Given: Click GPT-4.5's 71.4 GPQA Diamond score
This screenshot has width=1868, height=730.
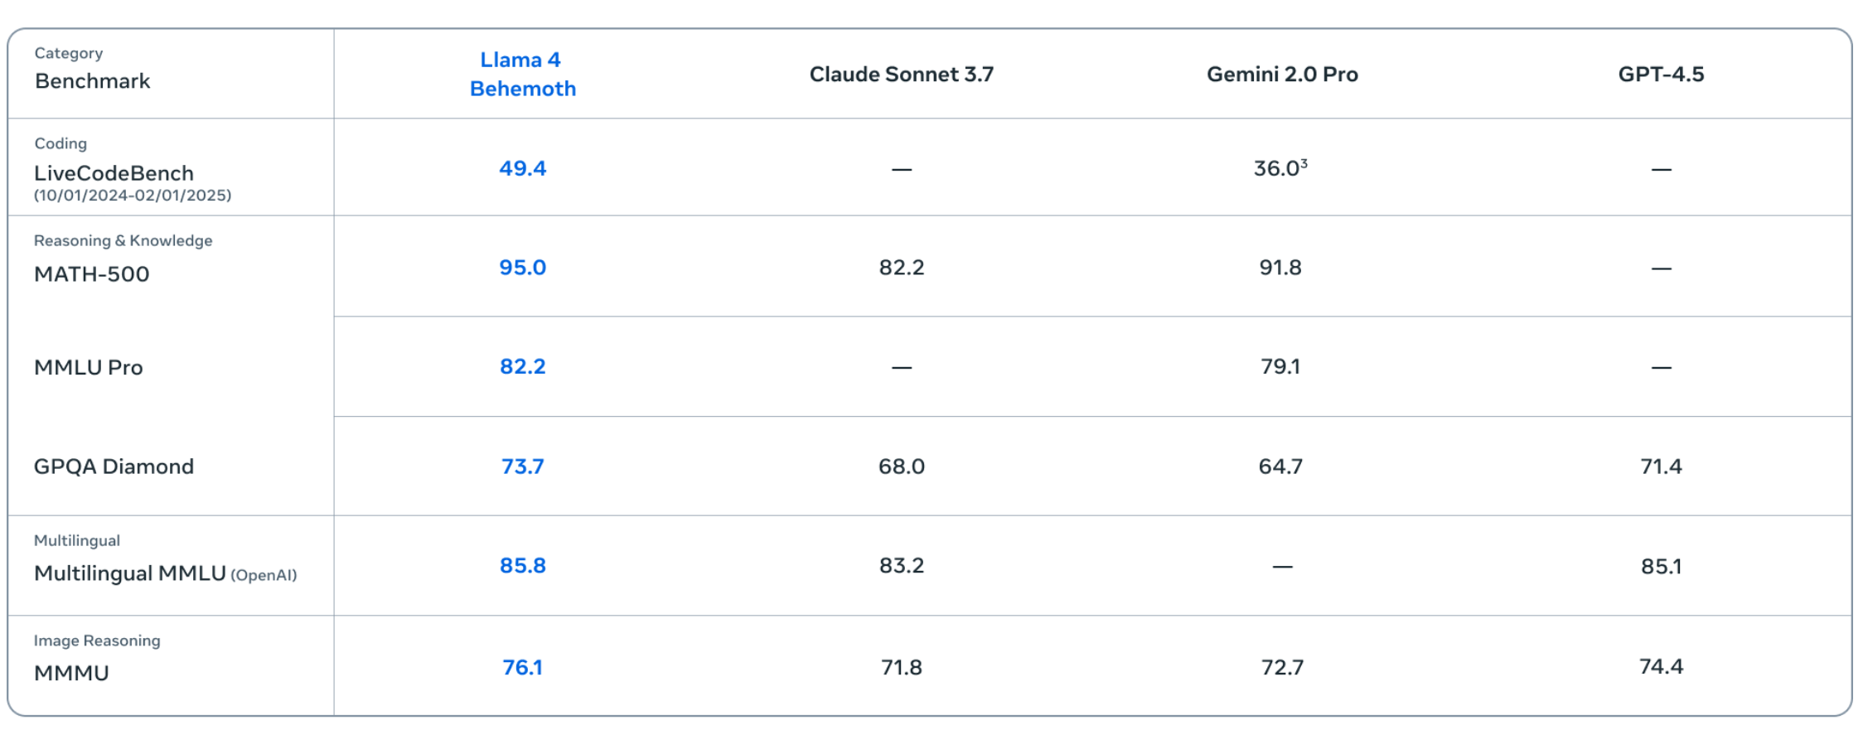Looking at the screenshot, I should [x=1661, y=467].
